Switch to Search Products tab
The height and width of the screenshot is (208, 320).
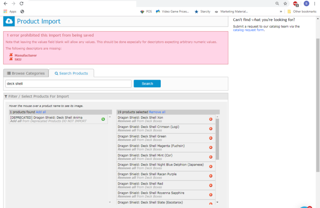pos(71,73)
